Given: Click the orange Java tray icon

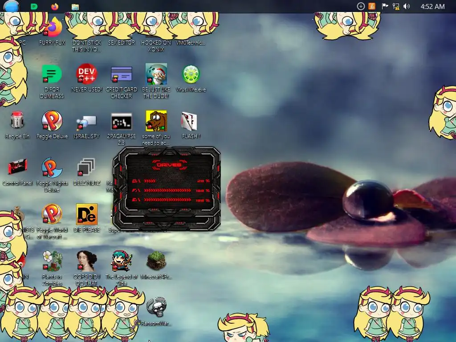Looking at the screenshot, I should click(372, 6).
